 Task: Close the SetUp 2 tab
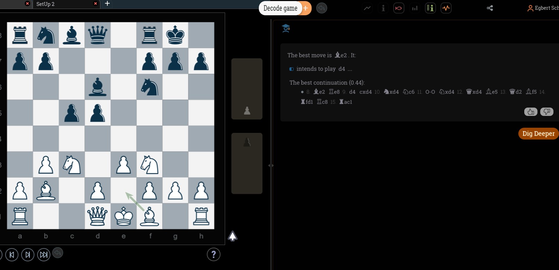tap(96, 3)
